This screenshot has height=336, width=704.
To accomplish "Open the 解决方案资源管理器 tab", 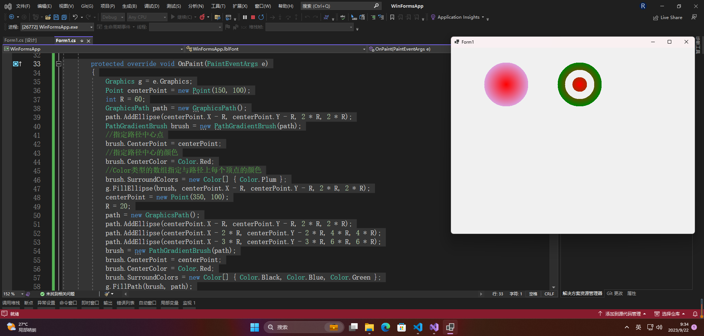I will tap(582, 293).
